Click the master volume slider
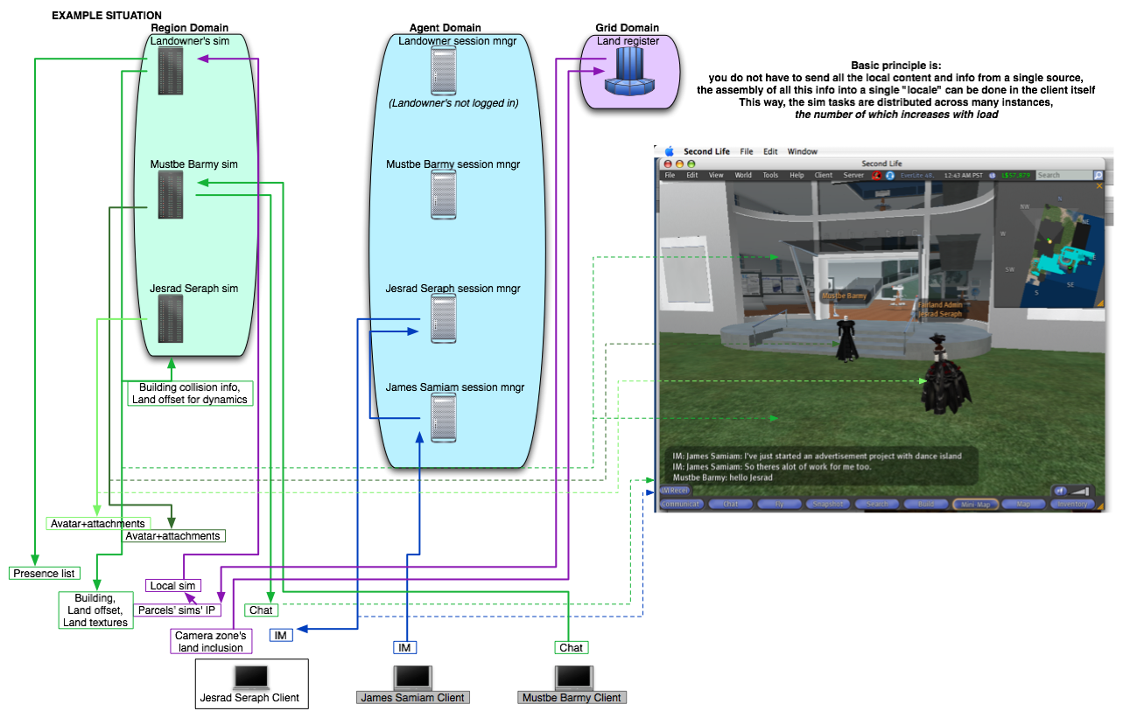Screen dimensions: 1123x718 coord(1082,491)
